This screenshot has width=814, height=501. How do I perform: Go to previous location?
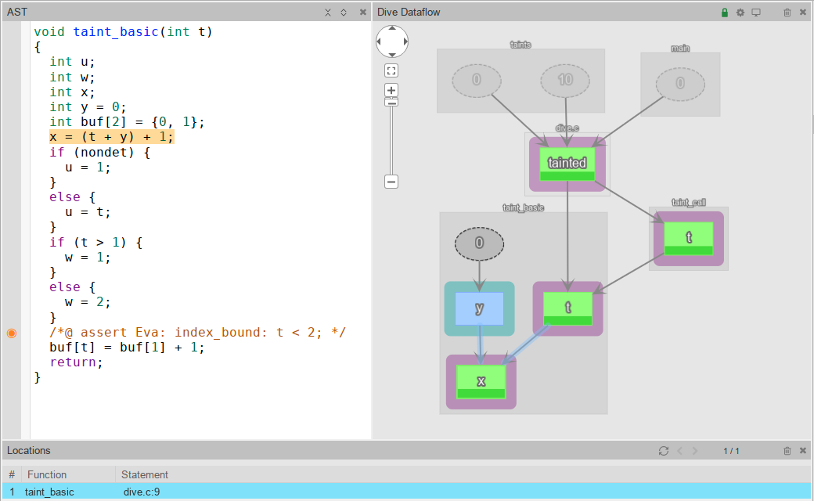(x=679, y=451)
